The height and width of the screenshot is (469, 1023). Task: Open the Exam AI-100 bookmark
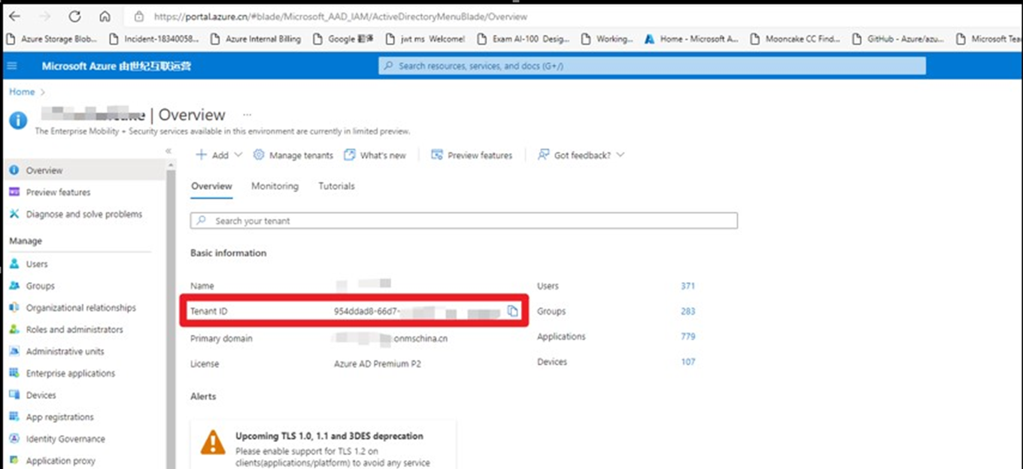pos(523,39)
